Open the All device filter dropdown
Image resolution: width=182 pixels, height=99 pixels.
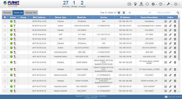tap(139, 13)
